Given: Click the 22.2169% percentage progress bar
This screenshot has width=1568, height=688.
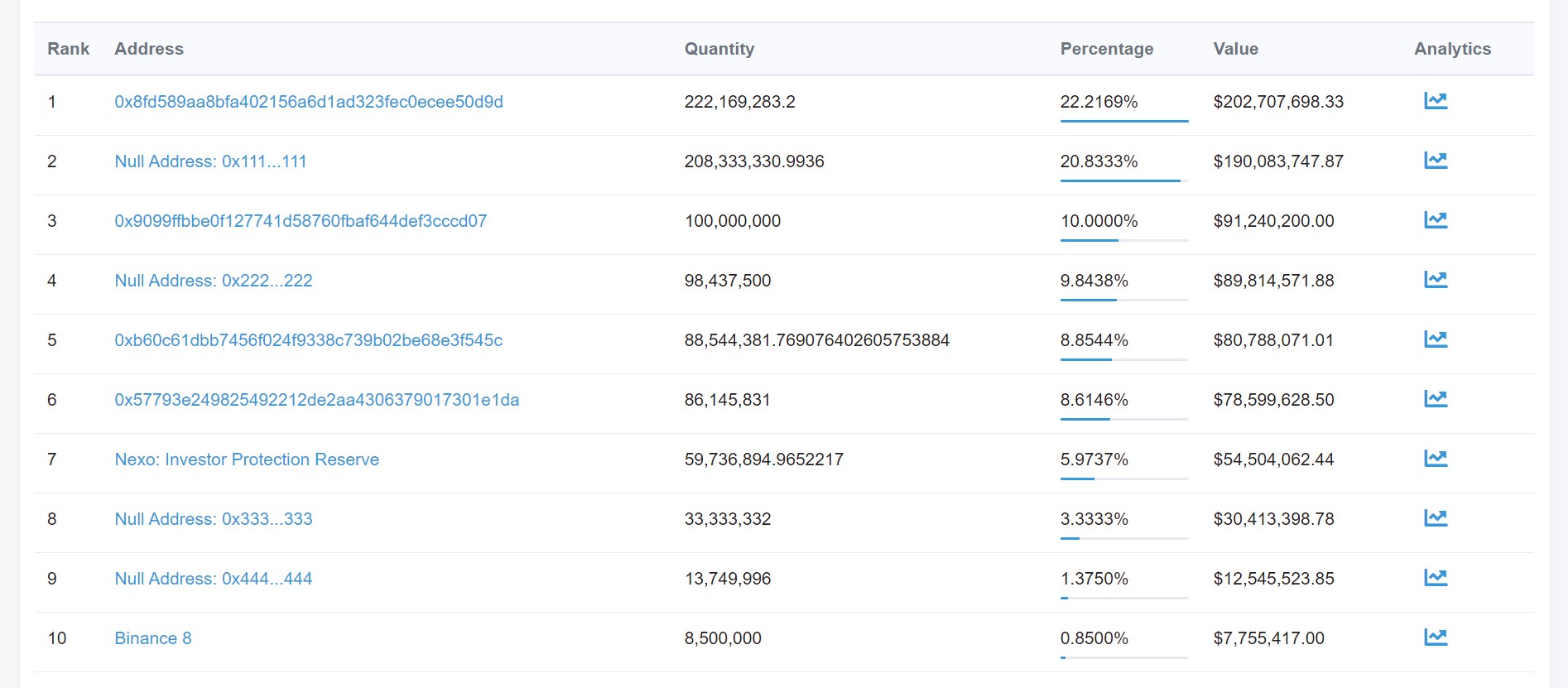Looking at the screenshot, I should 1123,121.
